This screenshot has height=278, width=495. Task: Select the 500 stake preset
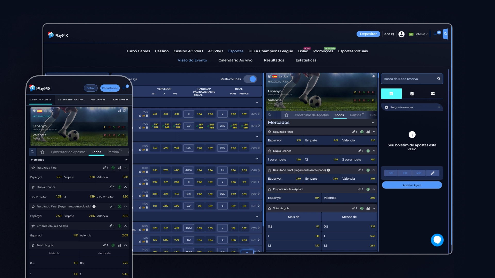(x=419, y=173)
